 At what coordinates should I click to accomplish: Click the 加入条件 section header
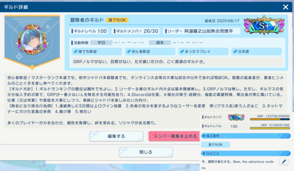coord(246,136)
